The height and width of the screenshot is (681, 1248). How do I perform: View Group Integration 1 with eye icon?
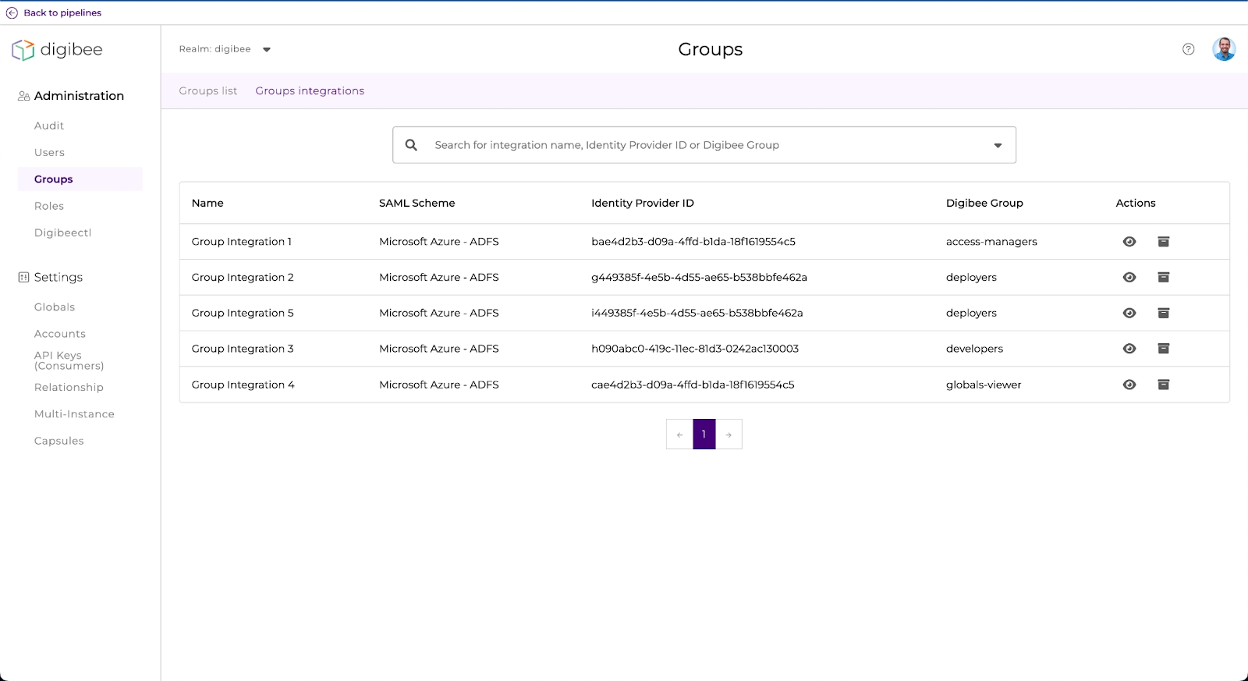pos(1129,242)
